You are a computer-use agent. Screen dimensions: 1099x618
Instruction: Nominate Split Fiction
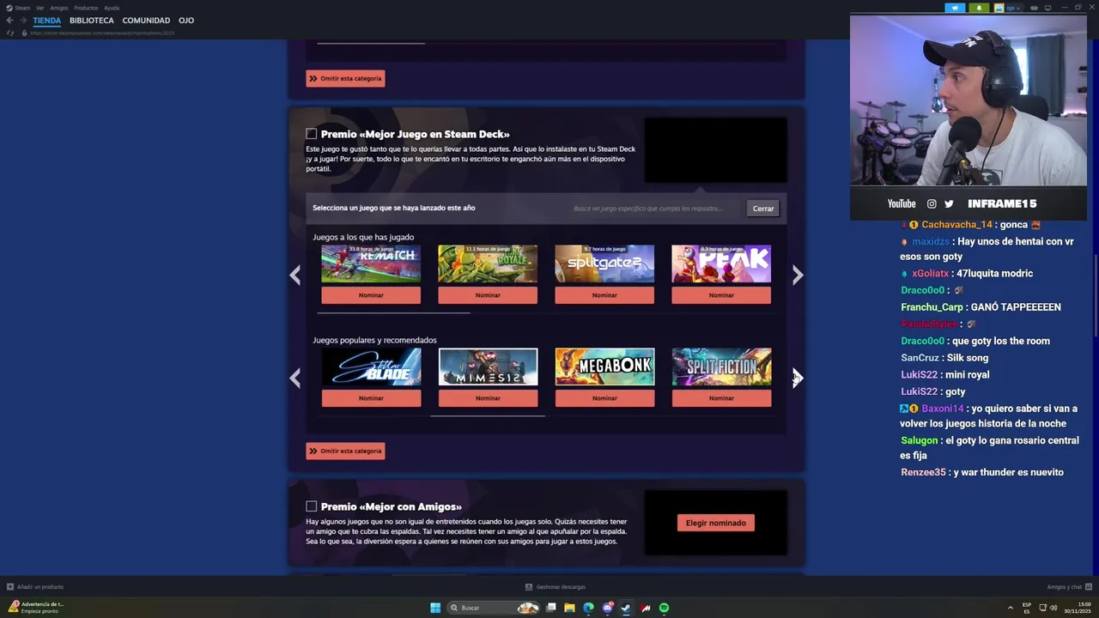click(x=721, y=398)
